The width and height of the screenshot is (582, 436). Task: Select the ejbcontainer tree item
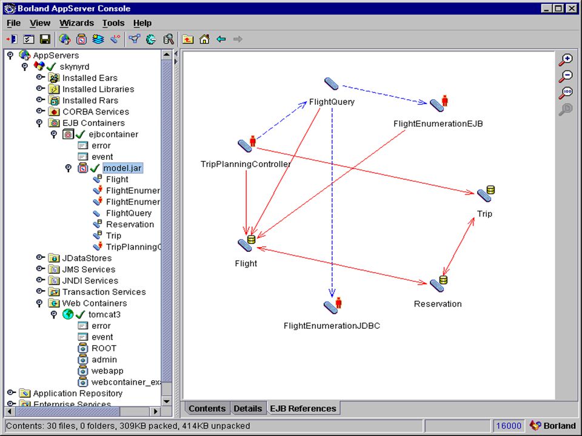(113, 134)
